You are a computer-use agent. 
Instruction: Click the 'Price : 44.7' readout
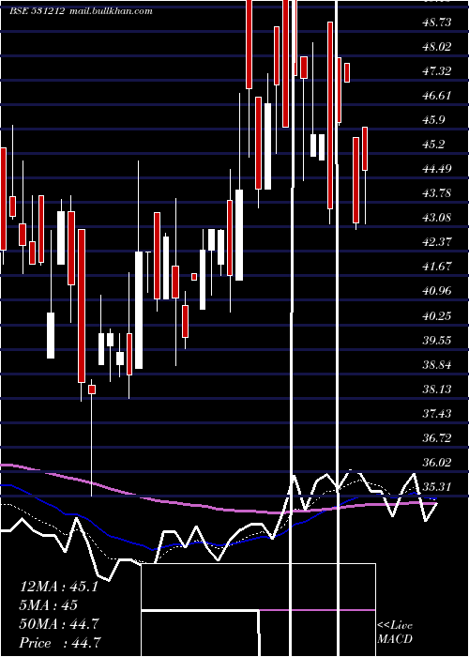(x=59, y=643)
